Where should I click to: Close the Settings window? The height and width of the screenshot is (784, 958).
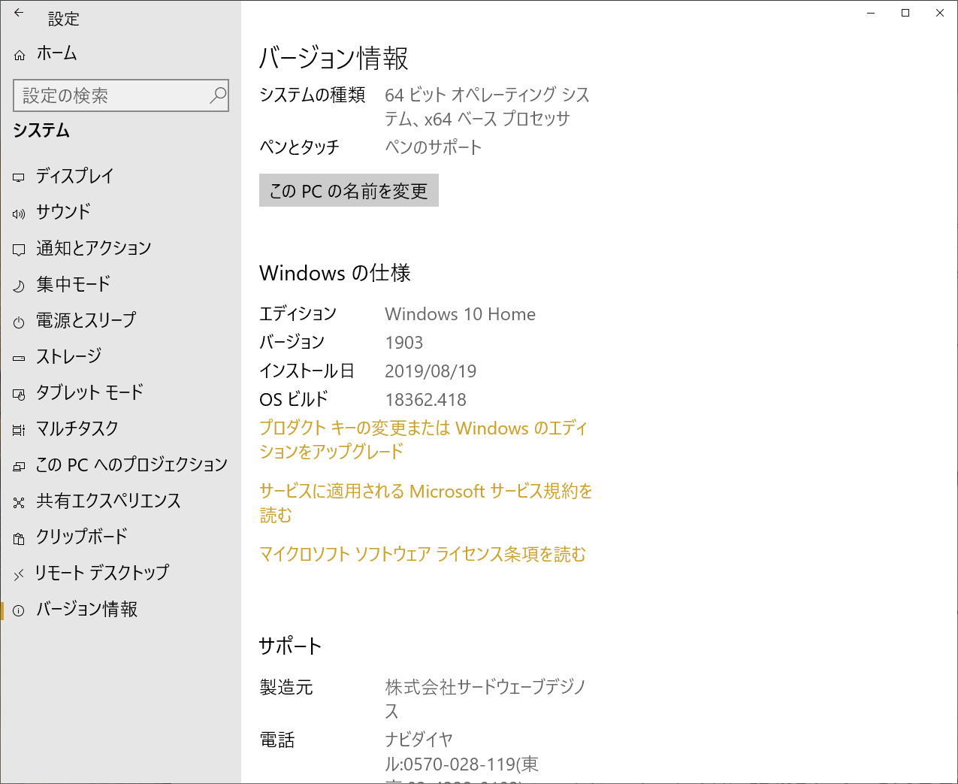[x=940, y=13]
